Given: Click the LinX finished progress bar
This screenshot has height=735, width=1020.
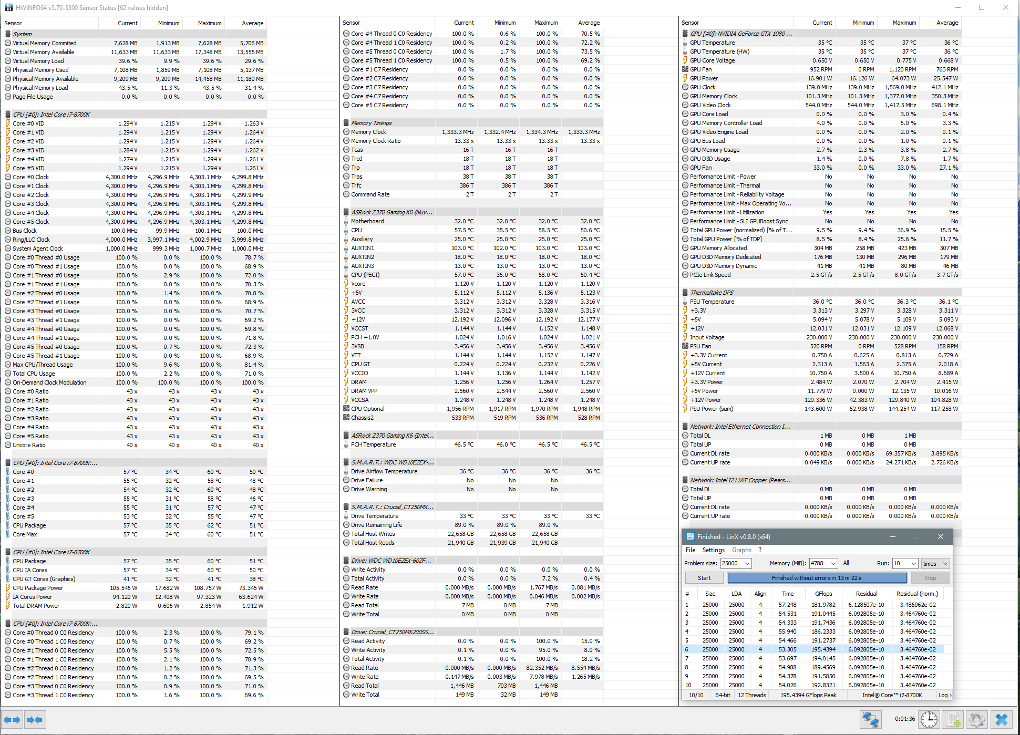Looking at the screenshot, I should point(817,578).
